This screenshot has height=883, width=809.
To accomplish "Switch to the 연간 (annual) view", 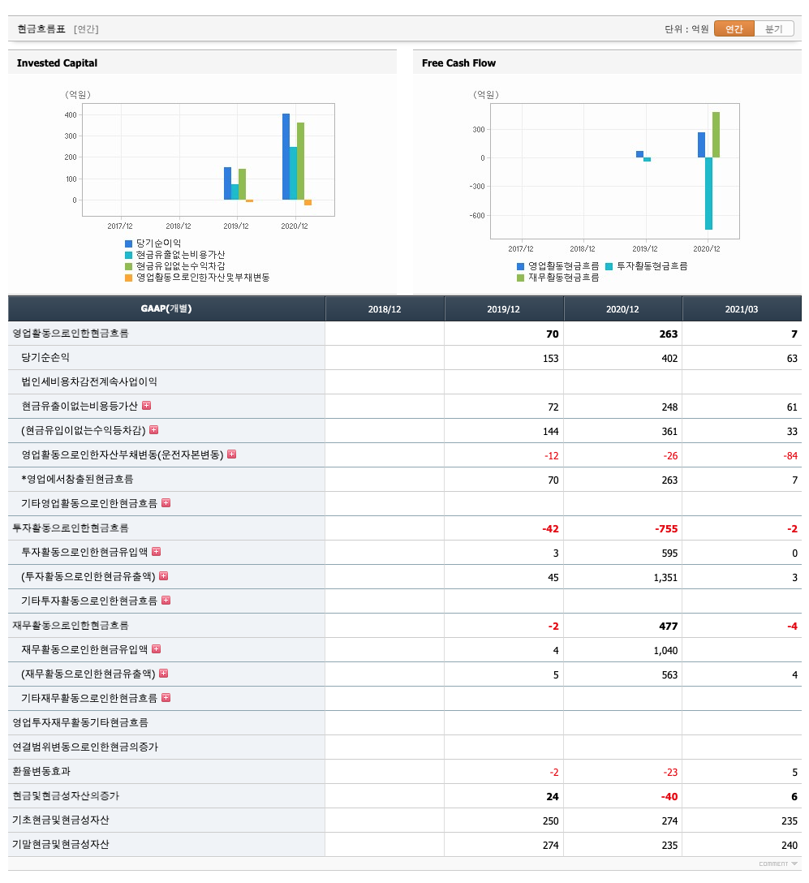I will click(734, 28).
